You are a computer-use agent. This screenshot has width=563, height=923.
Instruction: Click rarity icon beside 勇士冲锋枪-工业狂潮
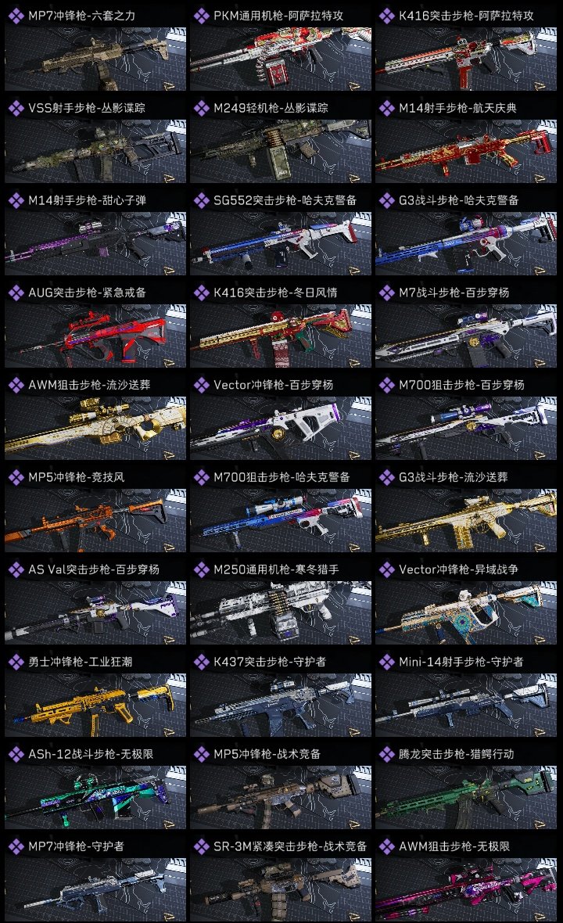coord(16,662)
